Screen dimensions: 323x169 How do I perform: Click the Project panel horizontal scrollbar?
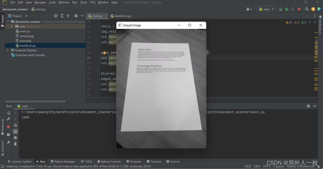[35, 101]
